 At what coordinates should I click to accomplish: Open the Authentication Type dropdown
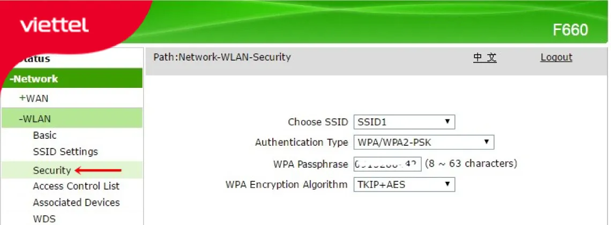(423, 142)
